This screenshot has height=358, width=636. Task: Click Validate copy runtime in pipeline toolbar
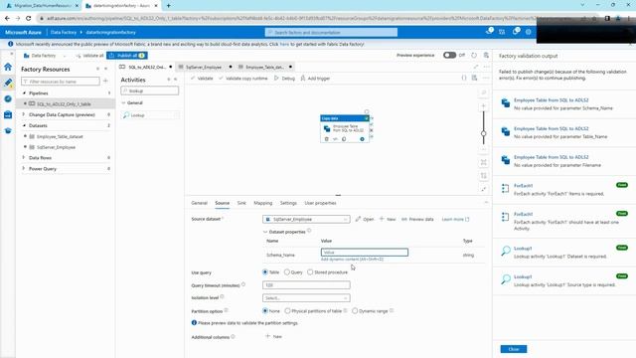tap(242, 78)
